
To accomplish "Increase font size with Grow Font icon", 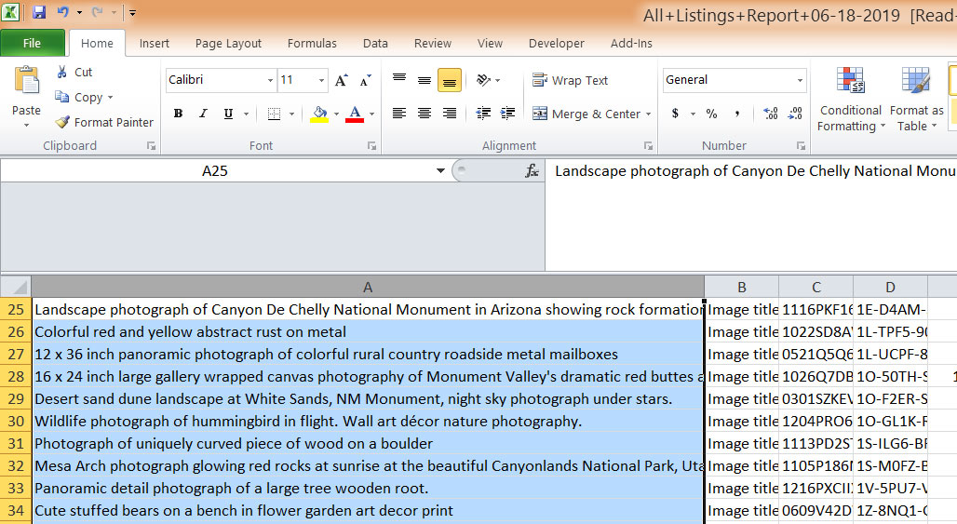I will [x=342, y=81].
